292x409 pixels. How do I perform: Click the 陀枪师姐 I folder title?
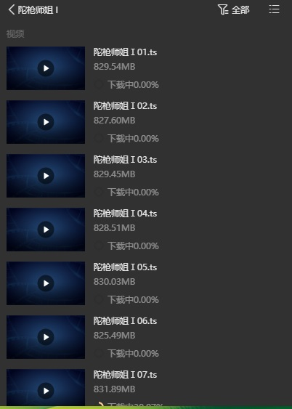click(38, 10)
